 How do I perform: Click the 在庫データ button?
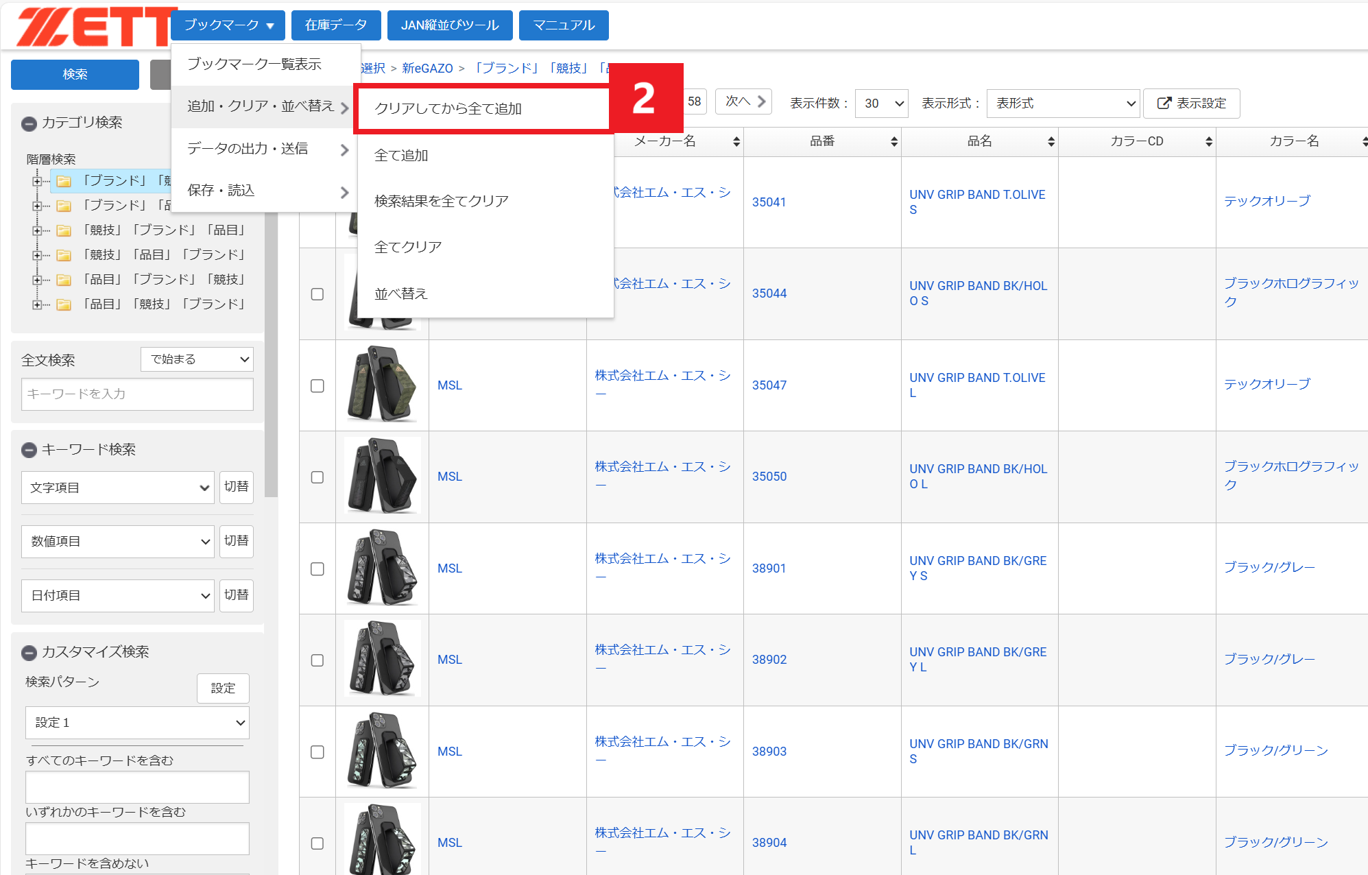click(x=336, y=25)
